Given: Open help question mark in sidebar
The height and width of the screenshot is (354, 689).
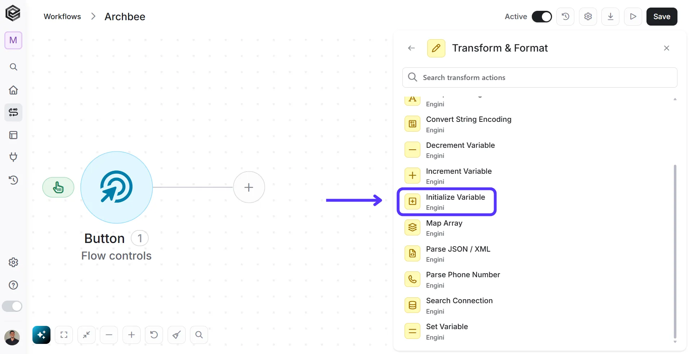Looking at the screenshot, I should (13, 285).
